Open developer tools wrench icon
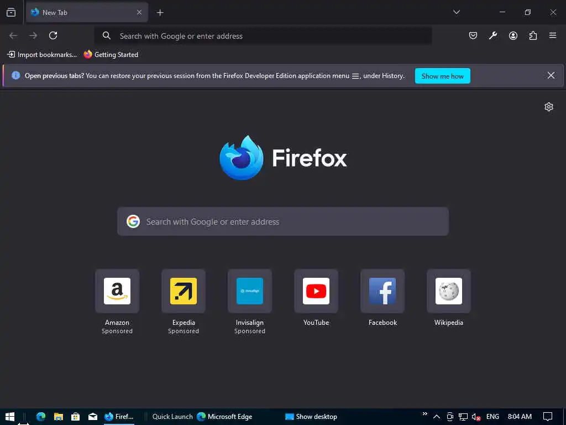The width and height of the screenshot is (566, 425). [x=493, y=35]
